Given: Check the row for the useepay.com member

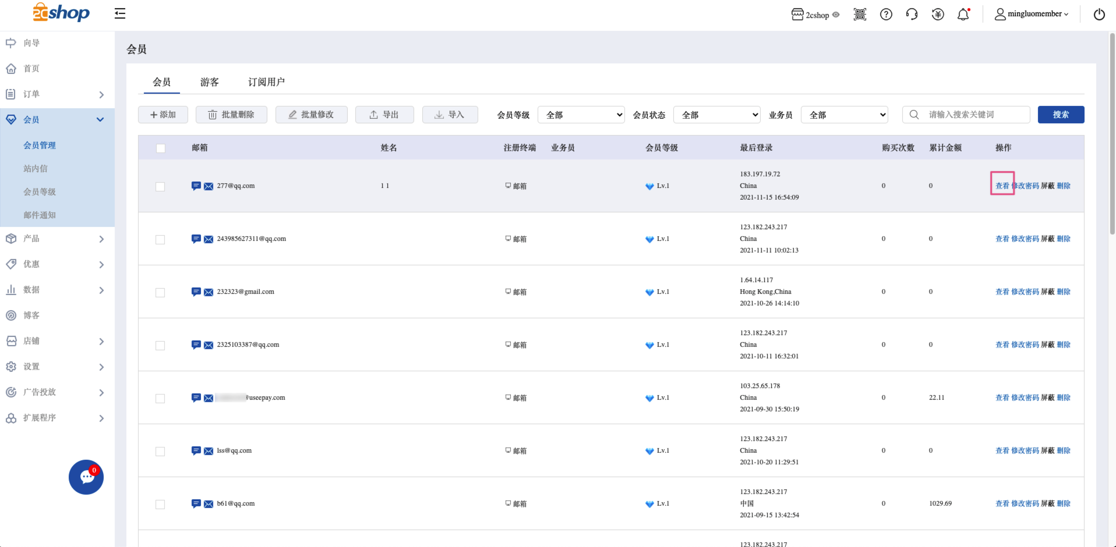Looking at the screenshot, I should point(160,398).
